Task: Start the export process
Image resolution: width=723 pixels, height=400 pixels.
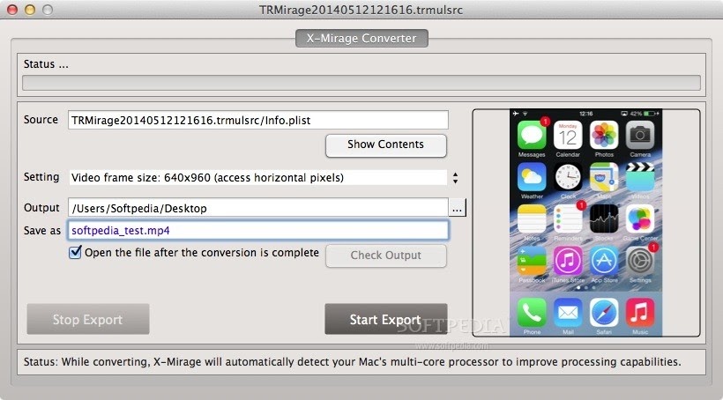Action: point(386,319)
